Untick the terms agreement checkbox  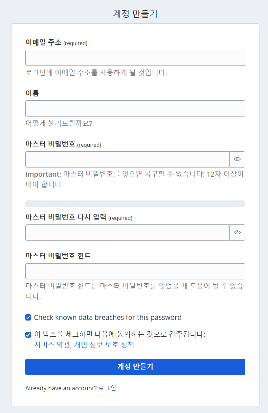(28, 335)
